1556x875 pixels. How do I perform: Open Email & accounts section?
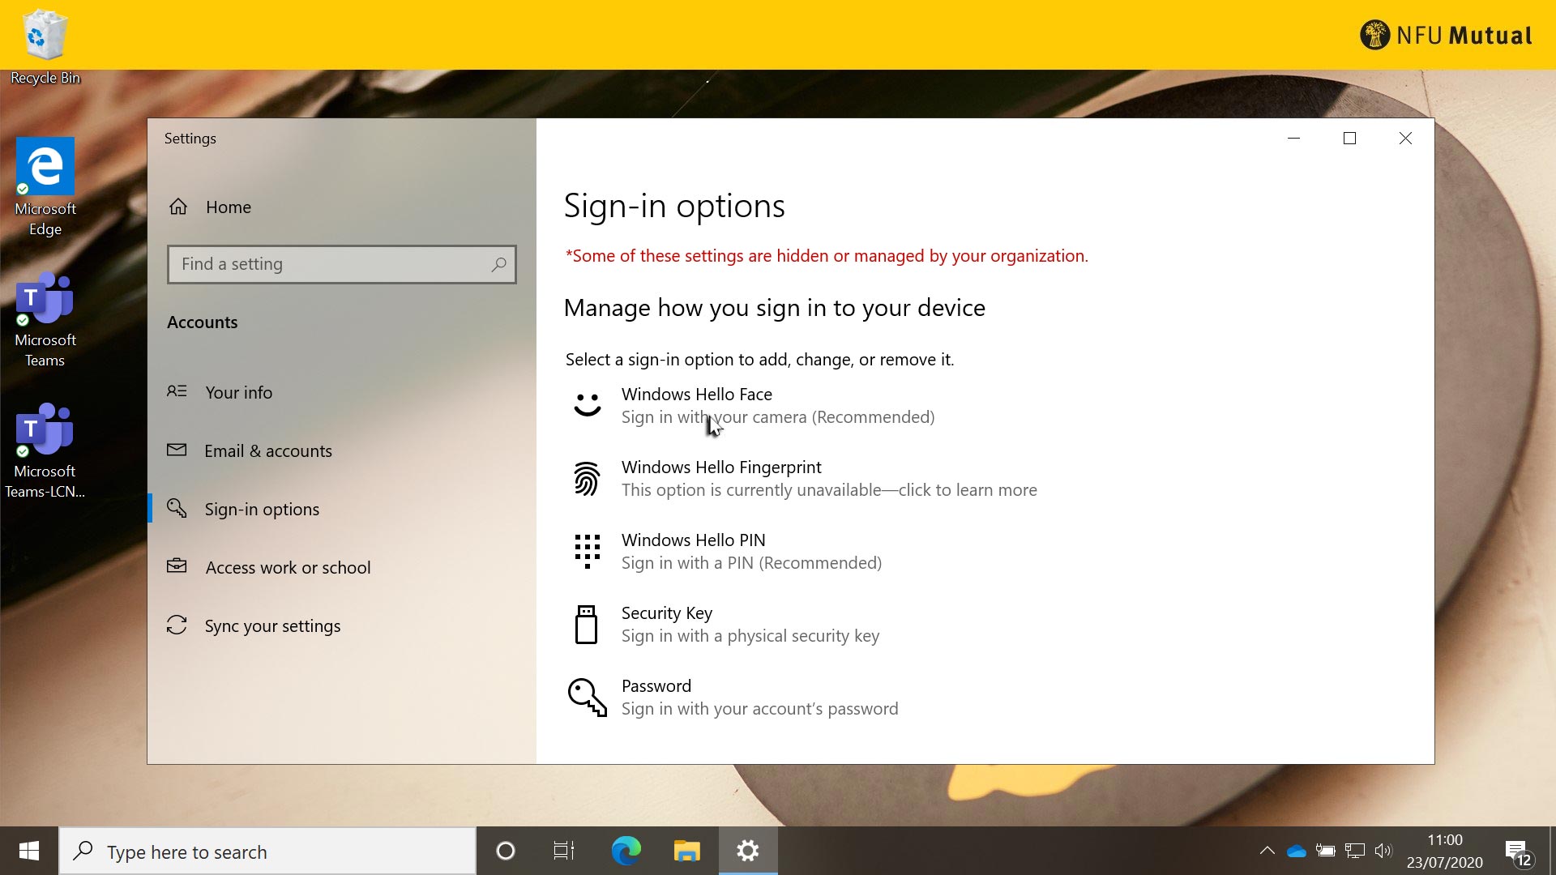[267, 450]
